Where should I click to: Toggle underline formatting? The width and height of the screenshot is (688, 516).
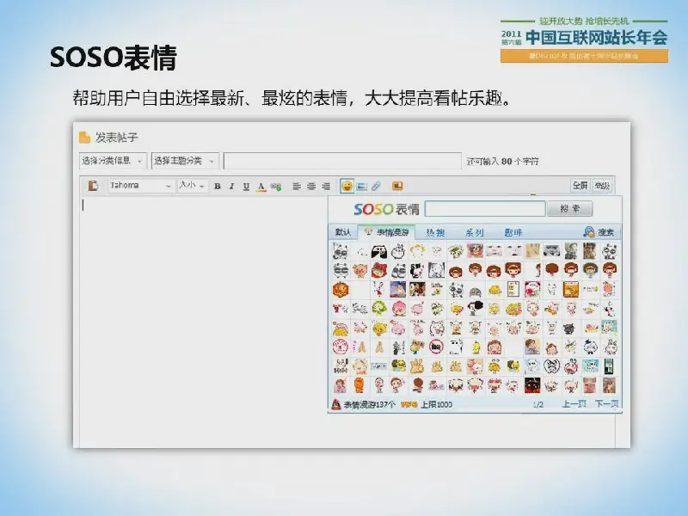click(246, 186)
